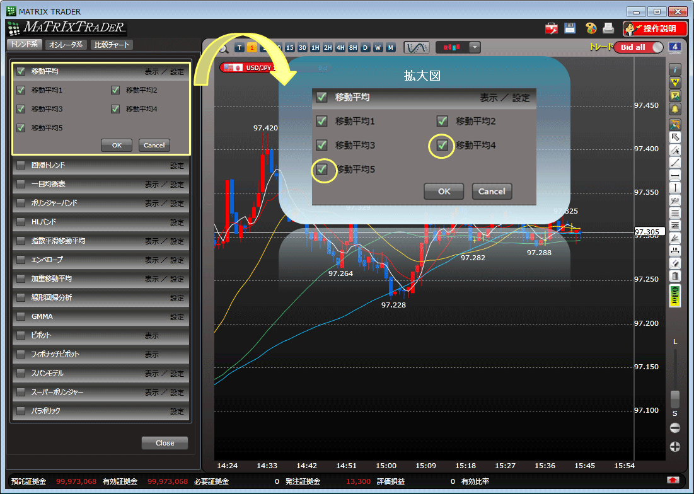Select the T tick timeframe button
The width and height of the screenshot is (694, 494).
240,48
